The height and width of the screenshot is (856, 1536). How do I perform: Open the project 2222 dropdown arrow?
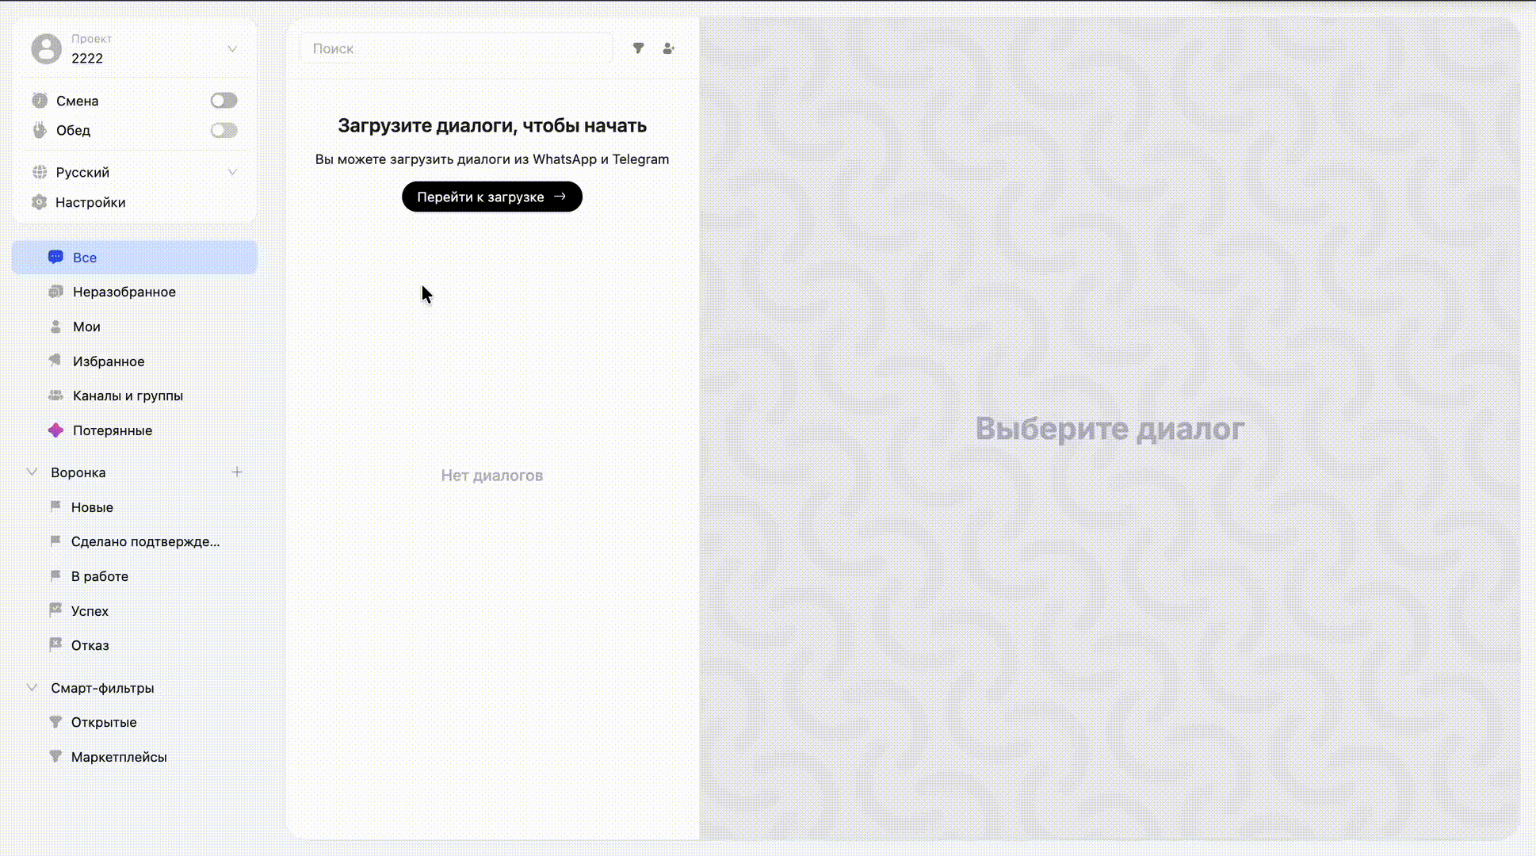232,49
